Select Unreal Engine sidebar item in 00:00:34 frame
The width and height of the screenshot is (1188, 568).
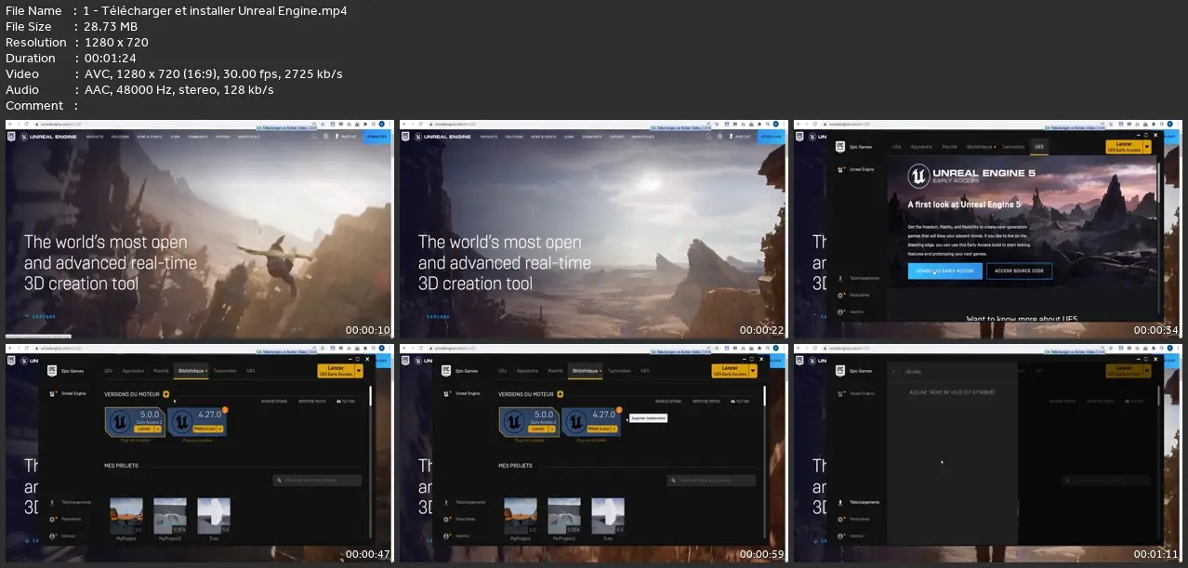[856, 169]
